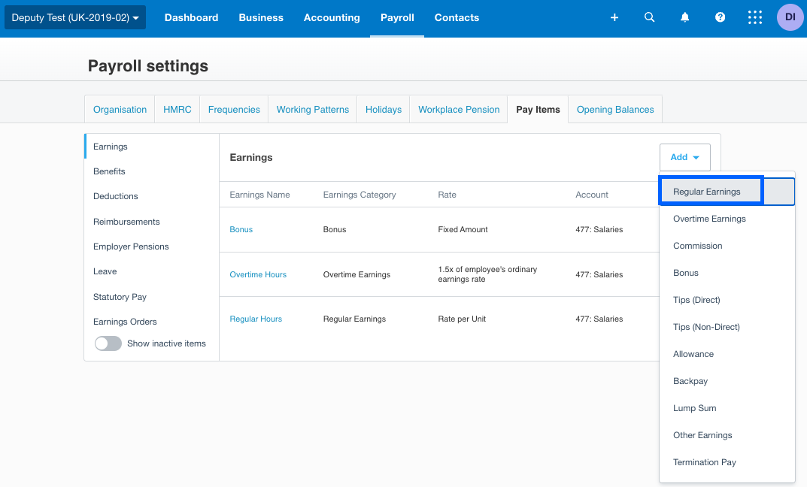Click the Rate per Unit cell
The width and height of the screenshot is (807, 487).
click(462, 319)
